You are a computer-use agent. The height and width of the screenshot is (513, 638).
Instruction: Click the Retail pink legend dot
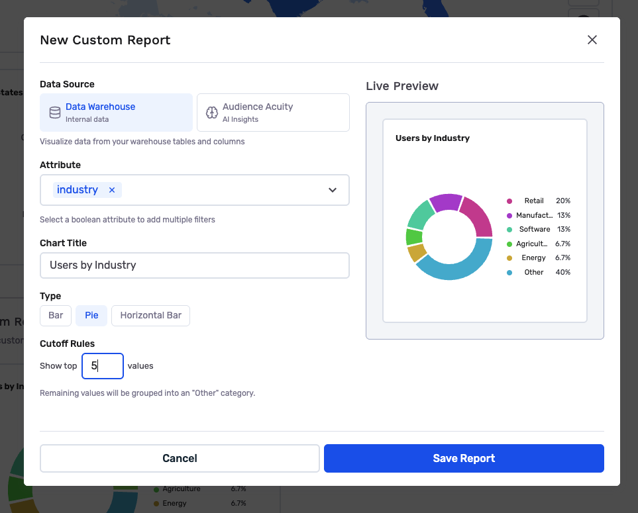point(509,201)
